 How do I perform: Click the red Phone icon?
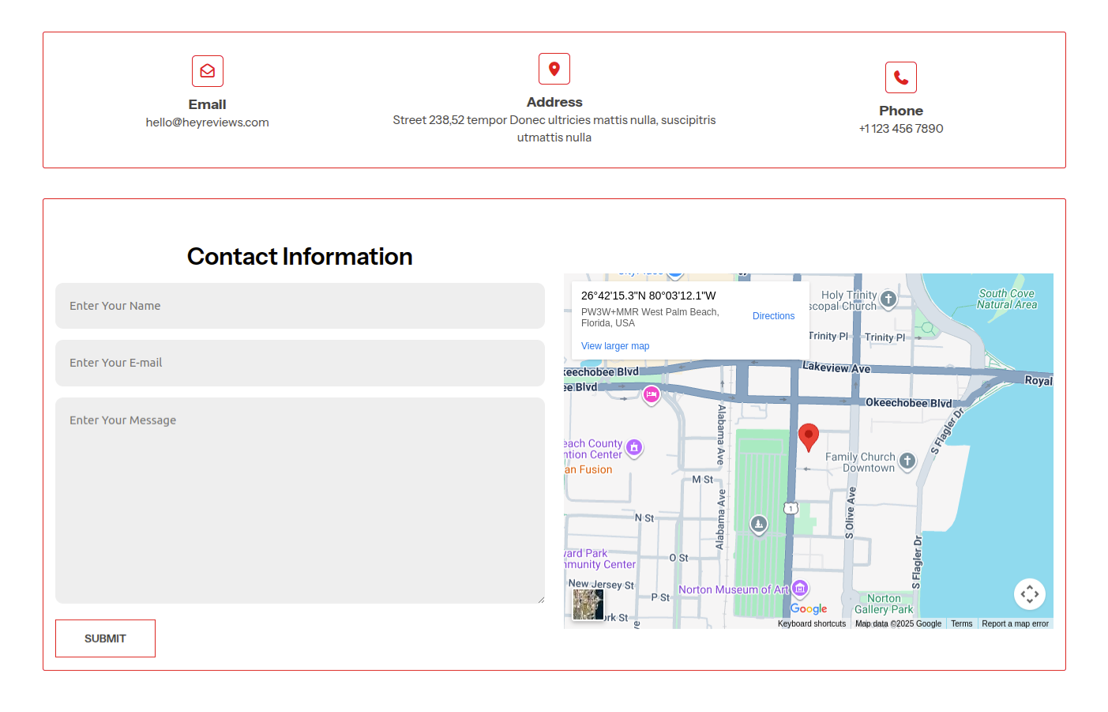[900, 77]
